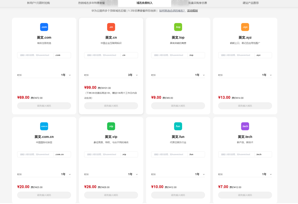Expand the 3年 duration dropdown for 英文.cn
Viewport: 298px width, 204px height.
pyautogui.click(x=133, y=75)
